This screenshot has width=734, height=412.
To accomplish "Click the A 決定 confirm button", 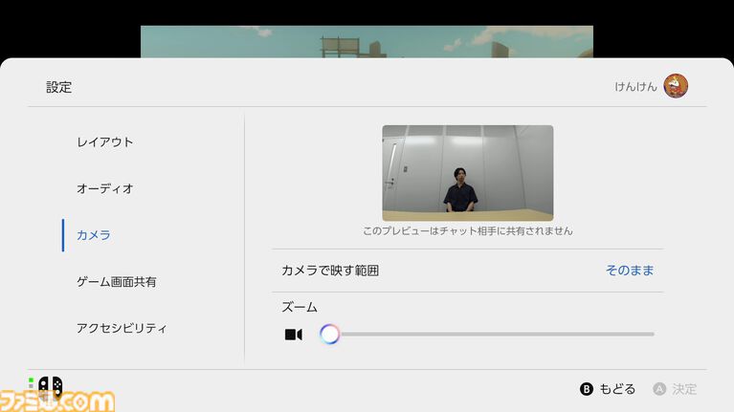I will (675, 389).
